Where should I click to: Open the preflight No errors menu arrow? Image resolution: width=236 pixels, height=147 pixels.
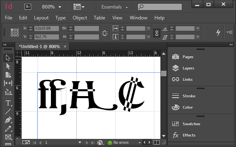pos(139,143)
